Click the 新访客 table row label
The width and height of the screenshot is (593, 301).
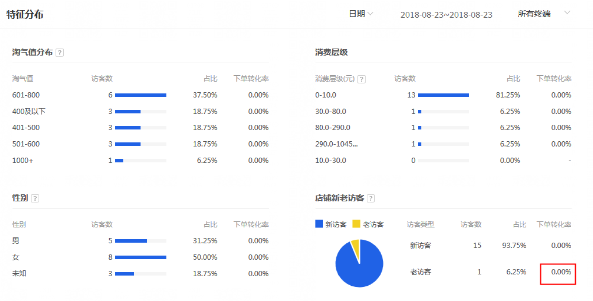pyautogui.click(x=420, y=246)
